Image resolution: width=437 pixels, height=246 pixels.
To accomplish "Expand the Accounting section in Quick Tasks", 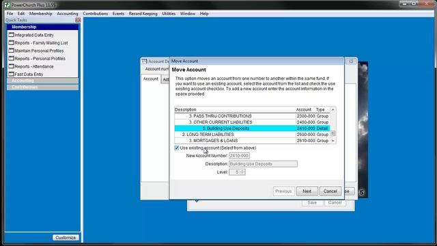I will click(42, 81).
